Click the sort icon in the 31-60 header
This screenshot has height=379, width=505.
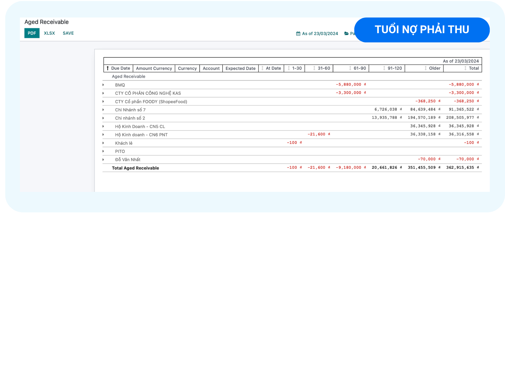point(314,68)
